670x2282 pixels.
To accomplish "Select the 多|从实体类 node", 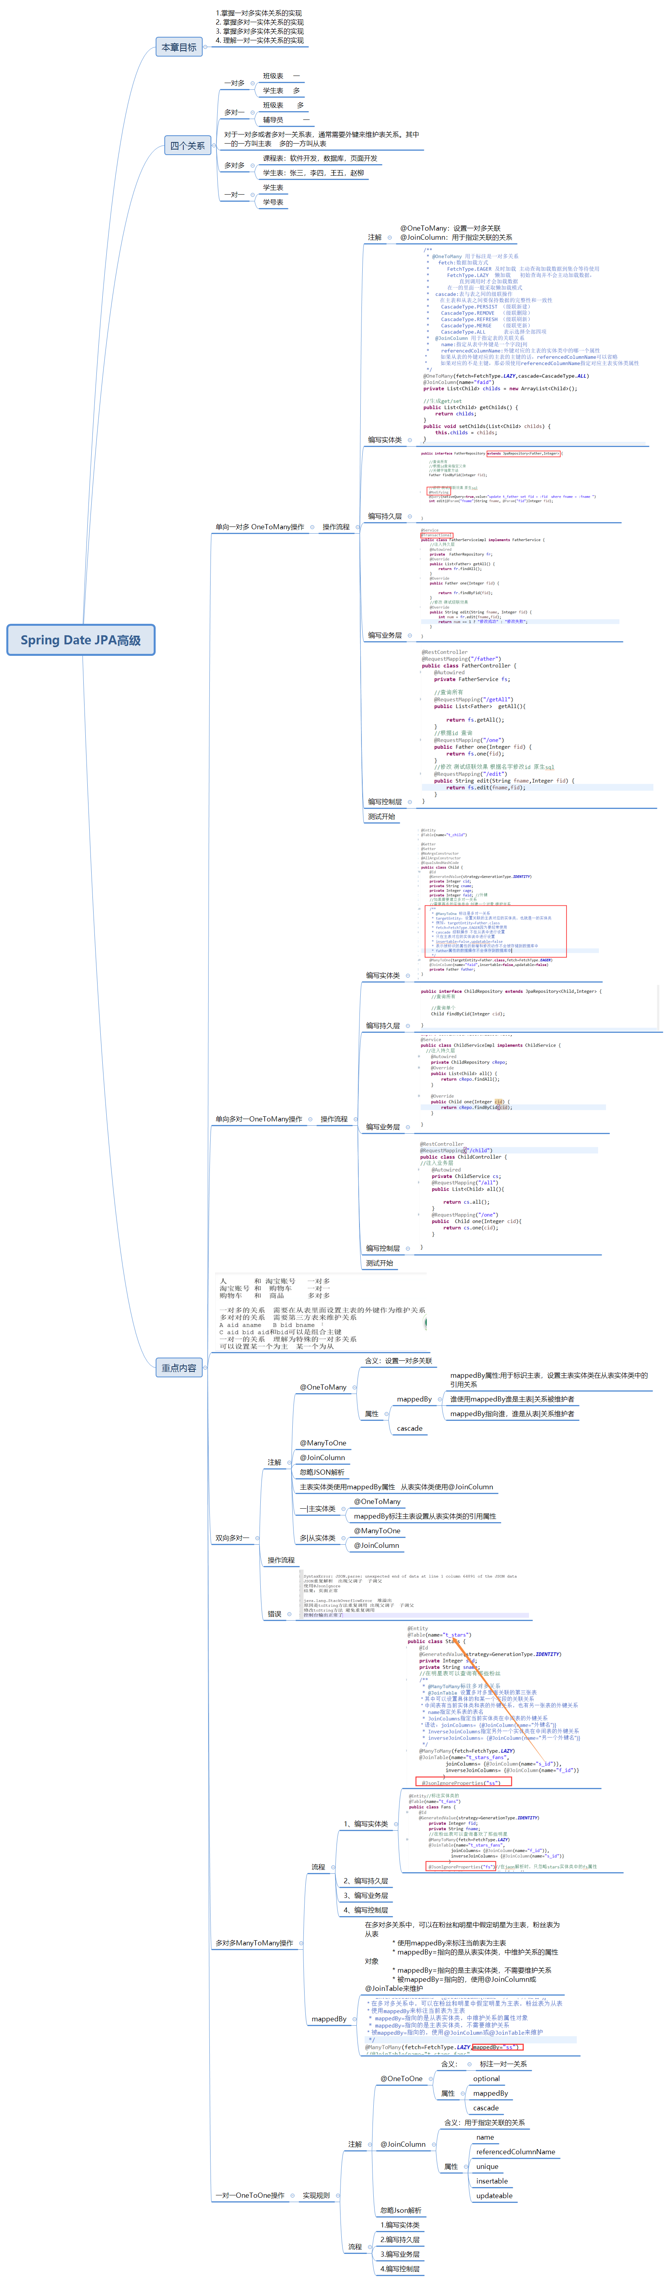I will pyautogui.click(x=317, y=1538).
